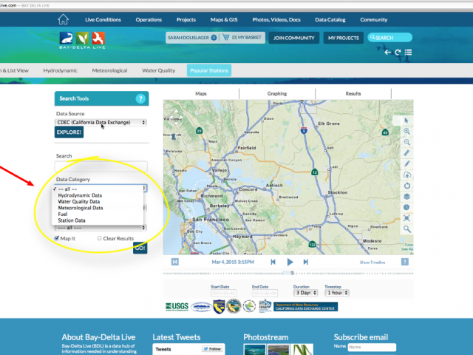Zoom to full extent icon
This screenshot has height=355, width=473.
tap(406, 218)
